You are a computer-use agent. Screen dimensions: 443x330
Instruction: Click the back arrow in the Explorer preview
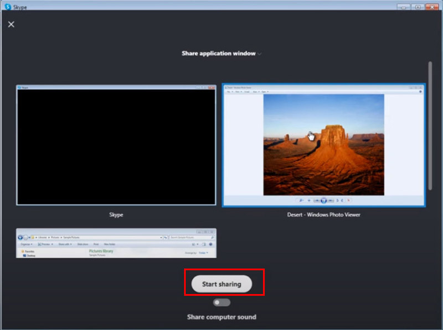click(x=20, y=237)
